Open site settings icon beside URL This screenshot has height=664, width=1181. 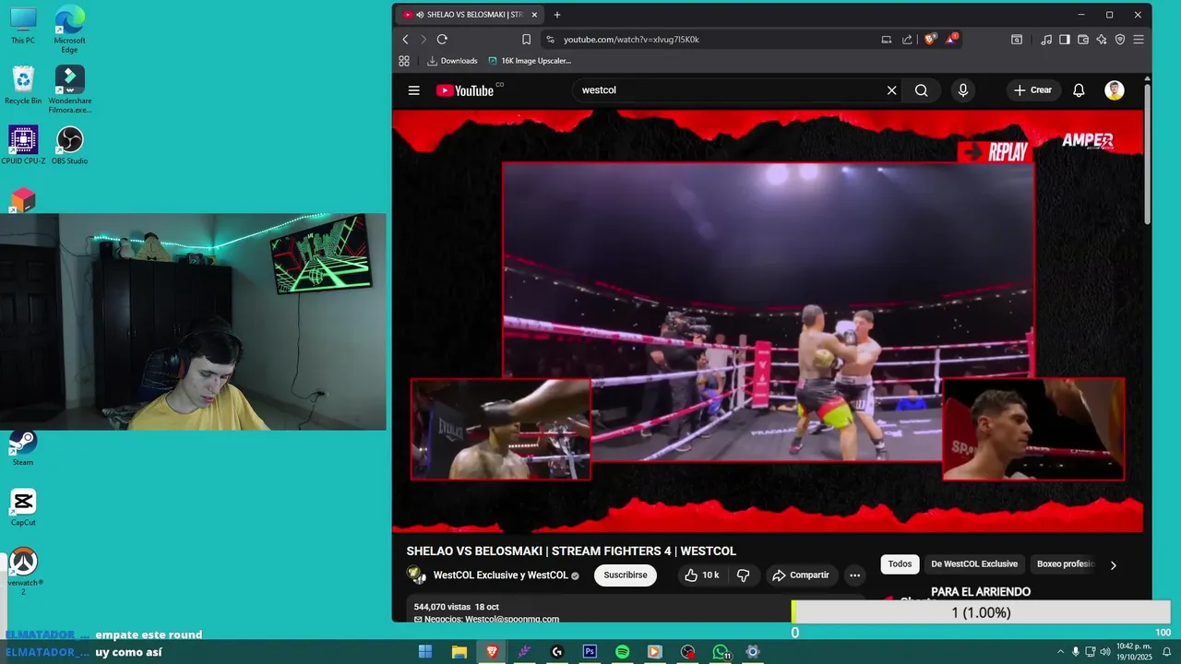click(x=551, y=40)
